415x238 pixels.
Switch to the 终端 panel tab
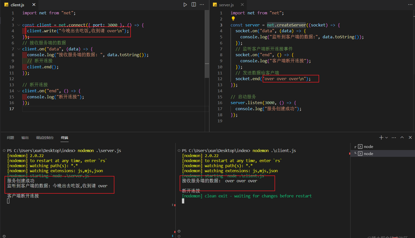pos(65,138)
